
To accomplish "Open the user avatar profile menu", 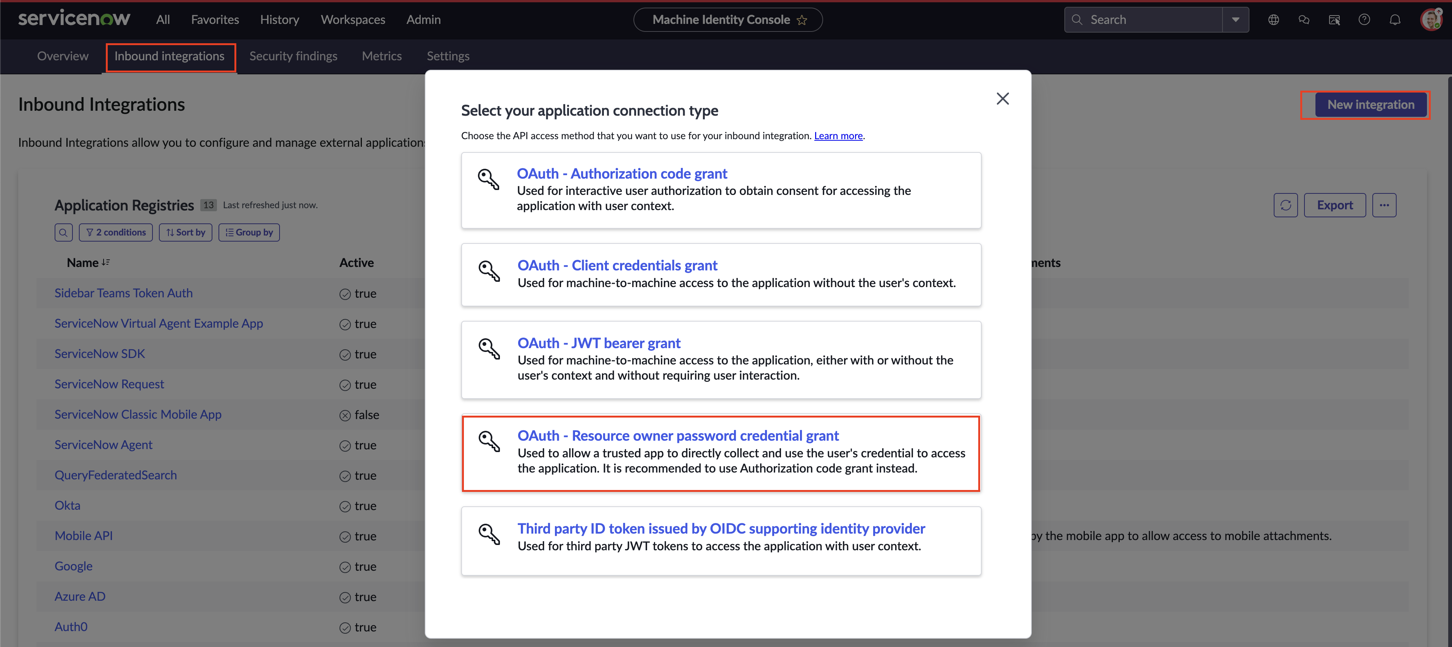I will tap(1431, 20).
